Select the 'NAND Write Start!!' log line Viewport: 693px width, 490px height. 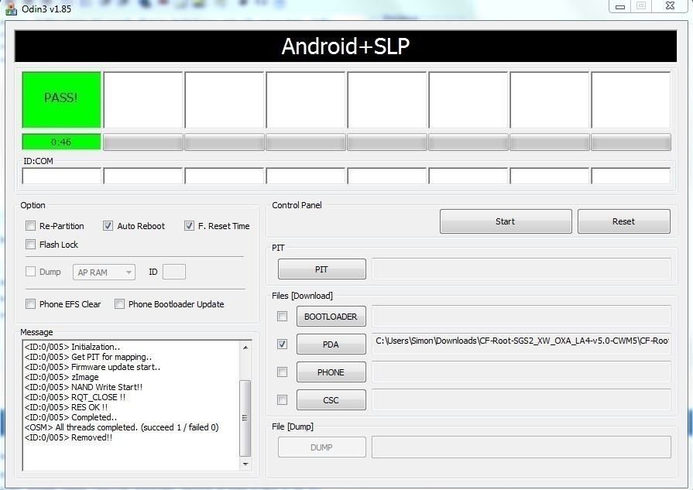(84, 387)
